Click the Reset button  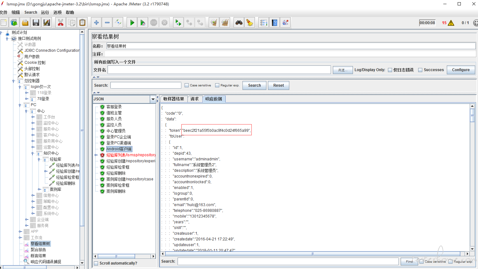tap(278, 85)
